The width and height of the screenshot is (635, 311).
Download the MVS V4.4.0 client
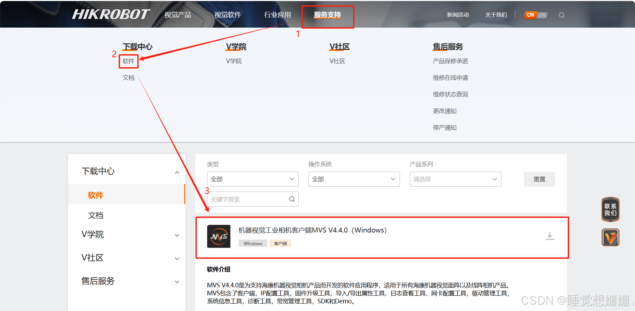[550, 236]
